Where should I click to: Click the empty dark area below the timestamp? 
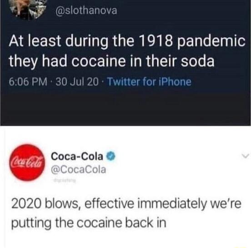[x=125, y=108]
